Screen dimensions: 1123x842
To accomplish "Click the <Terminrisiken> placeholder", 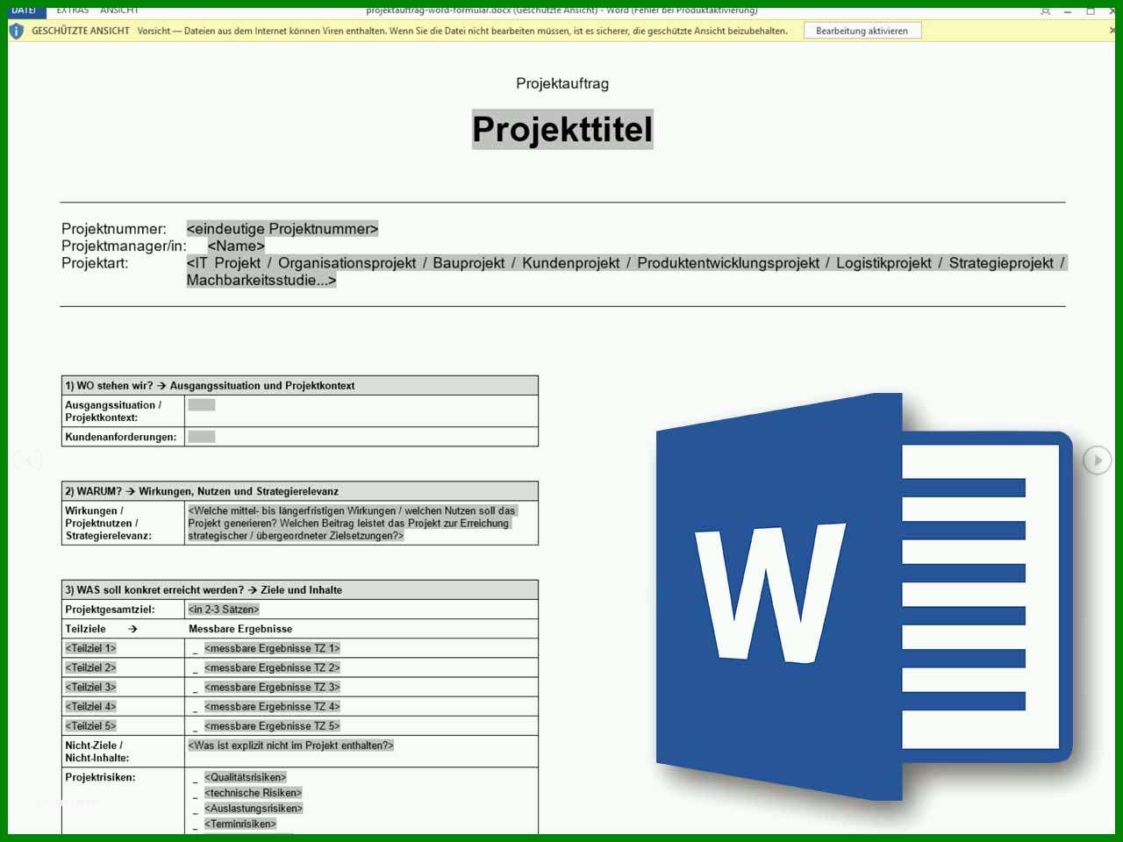I will pyautogui.click(x=240, y=824).
